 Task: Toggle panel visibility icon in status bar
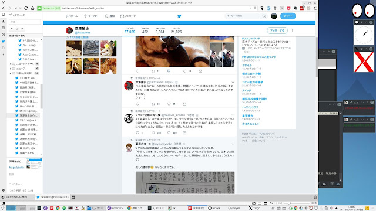tap(3, 203)
